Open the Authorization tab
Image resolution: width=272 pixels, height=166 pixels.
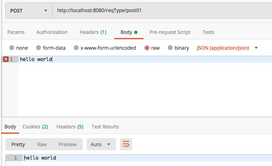click(x=52, y=32)
